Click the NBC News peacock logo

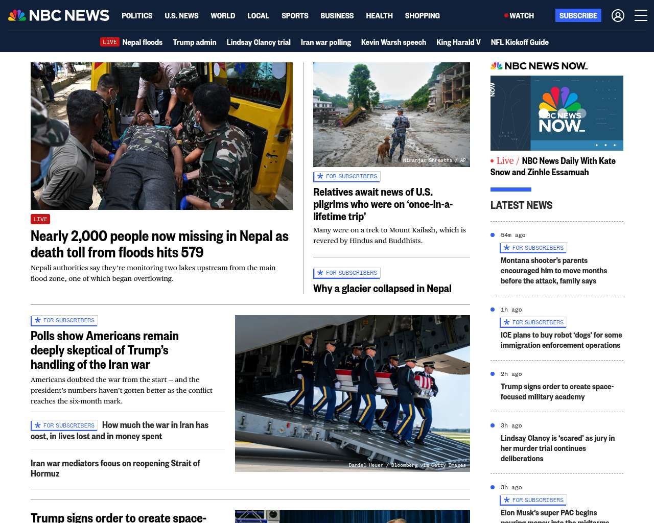click(x=59, y=15)
